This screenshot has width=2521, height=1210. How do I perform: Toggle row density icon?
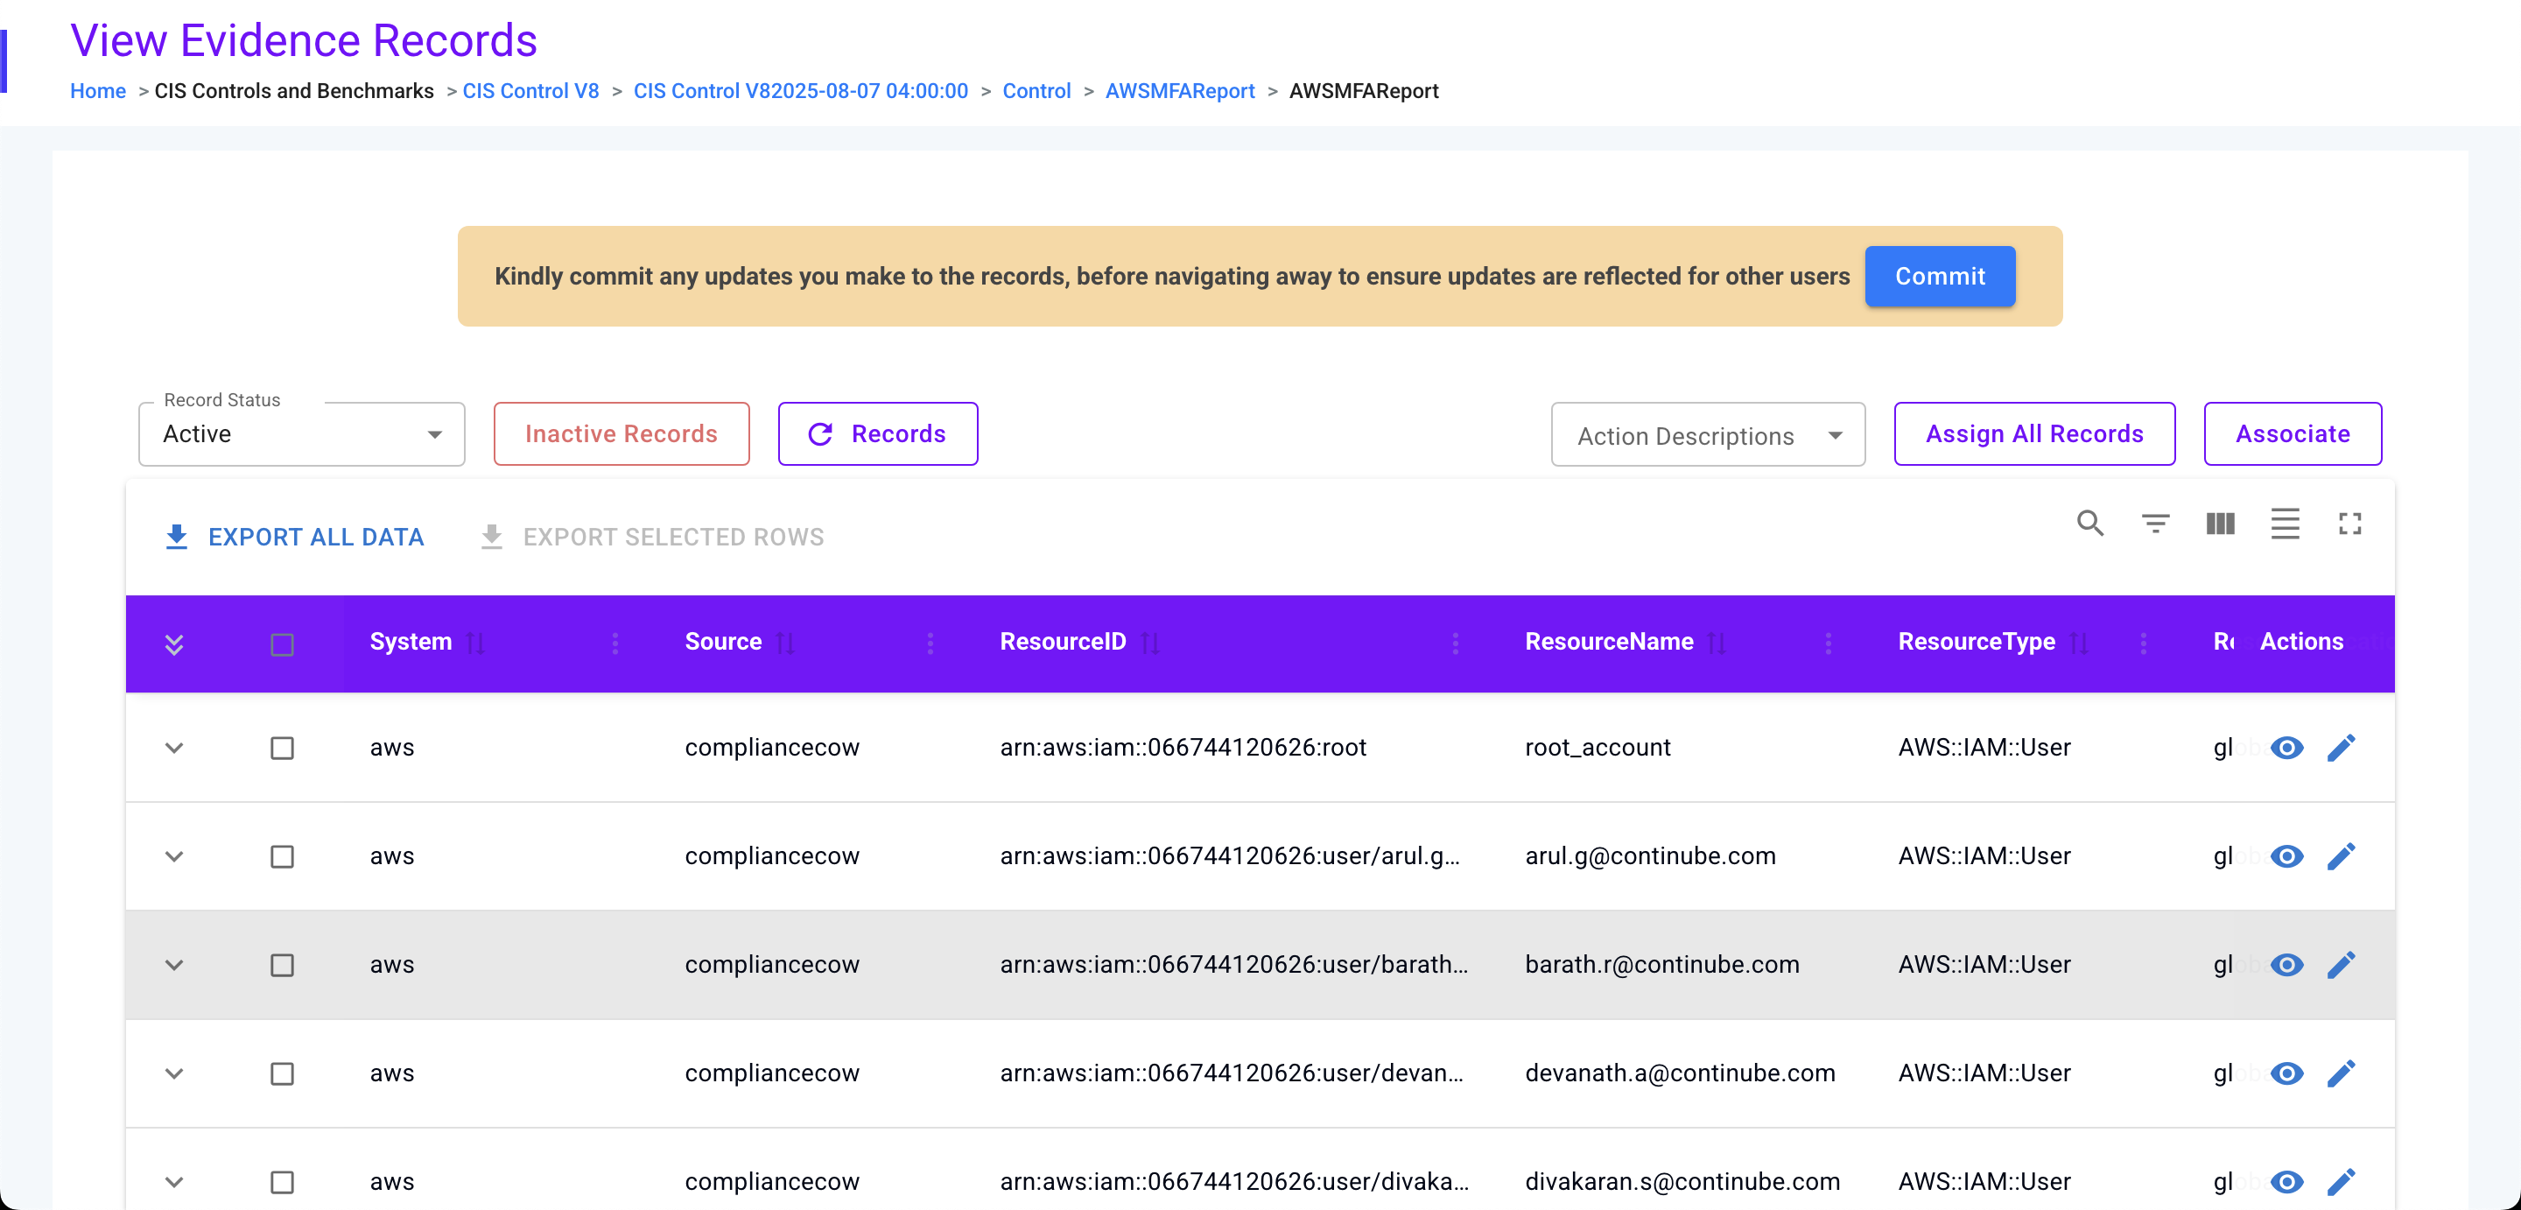pyautogui.click(x=2284, y=524)
